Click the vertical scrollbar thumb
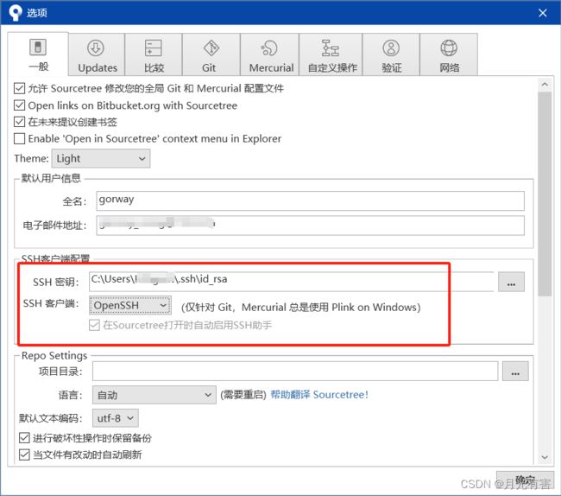Image resolution: width=561 pixels, height=496 pixels. click(545, 194)
